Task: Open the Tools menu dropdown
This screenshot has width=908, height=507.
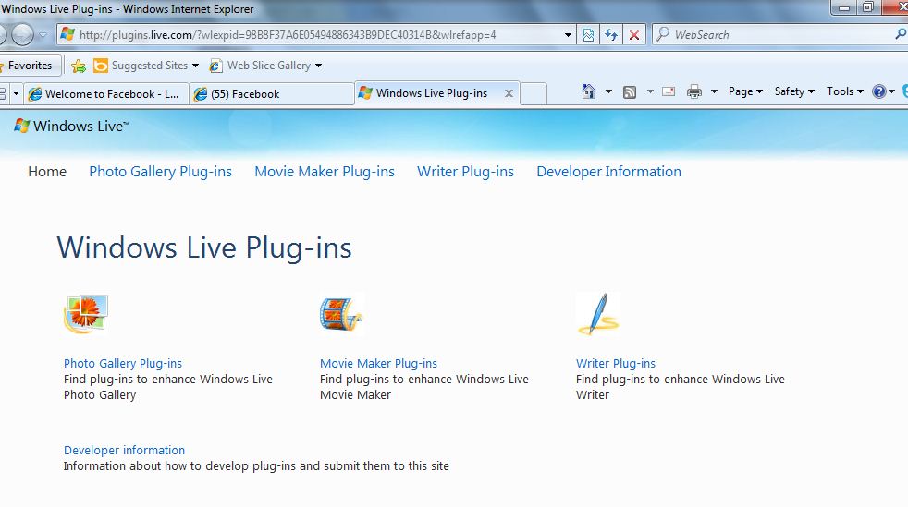Action: pyautogui.click(x=845, y=91)
